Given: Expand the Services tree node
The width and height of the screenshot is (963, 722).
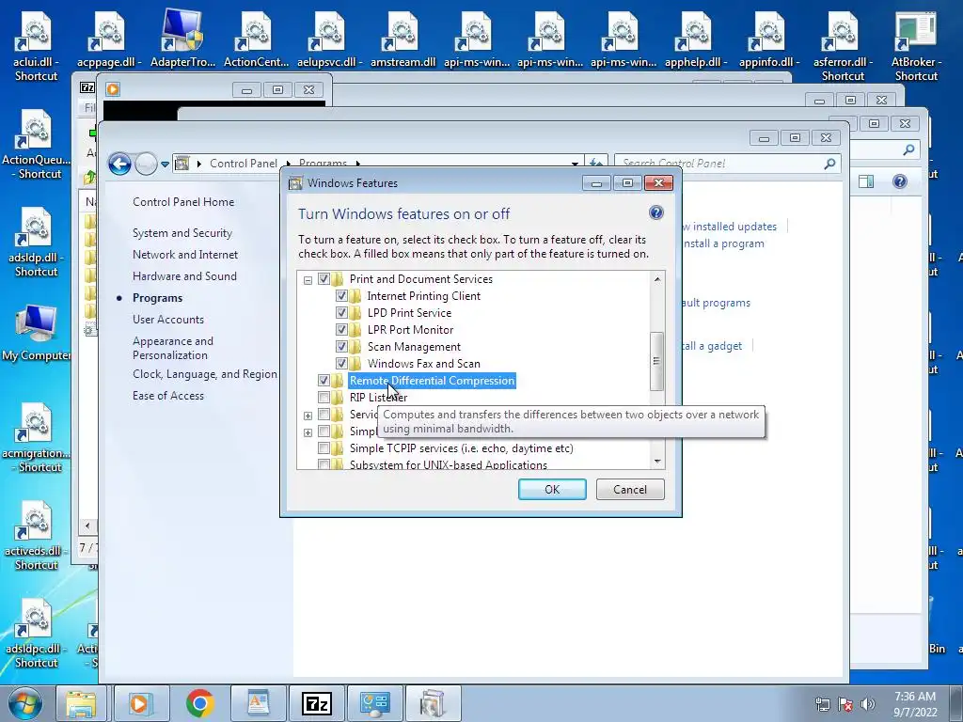Looking at the screenshot, I should [308, 416].
